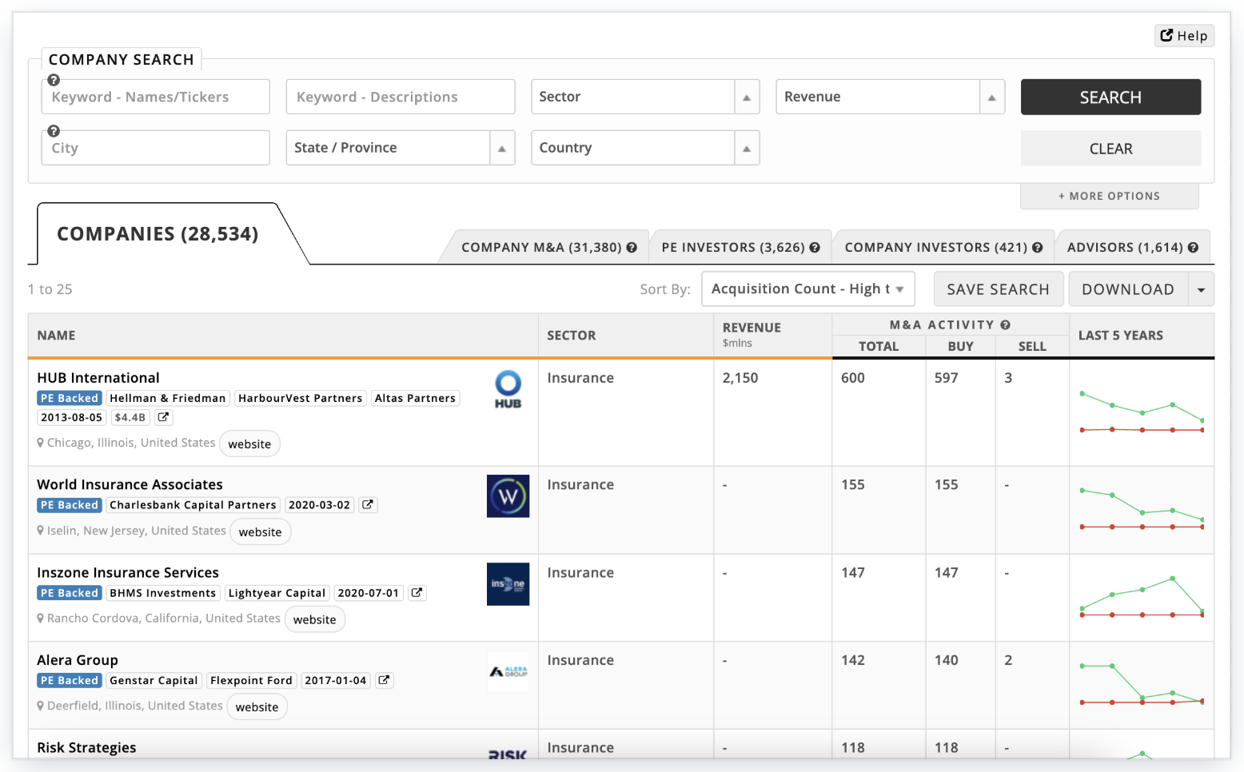Image resolution: width=1244 pixels, height=772 pixels.
Task: Click external link icon in Inszone Insurance row
Action: tap(417, 593)
